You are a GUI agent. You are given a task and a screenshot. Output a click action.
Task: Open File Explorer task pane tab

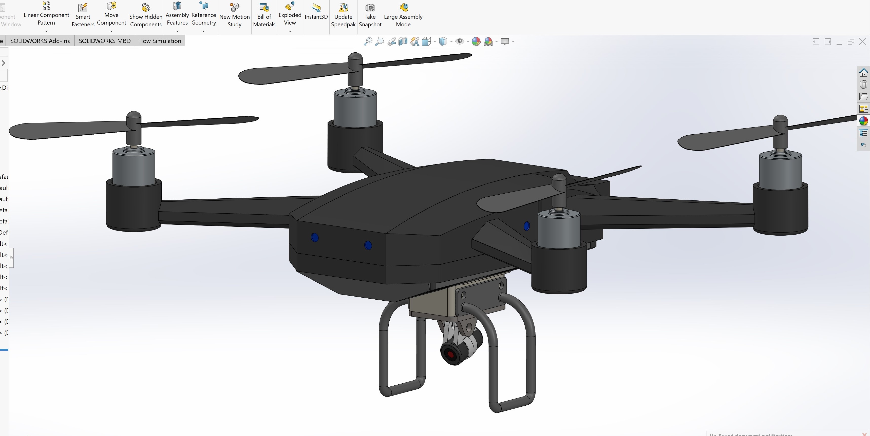pyautogui.click(x=864, y=97)
